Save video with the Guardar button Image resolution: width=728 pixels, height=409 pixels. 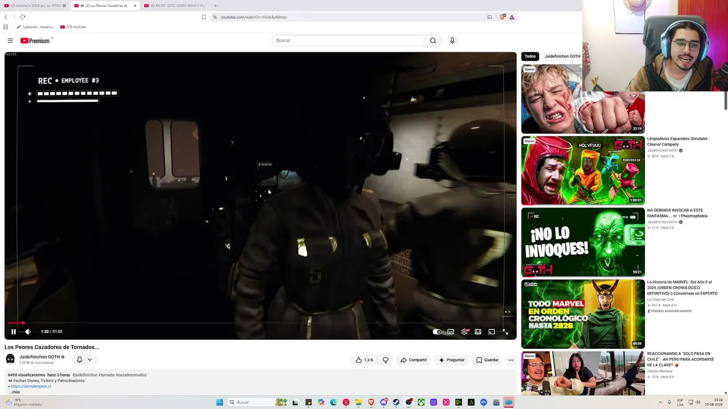coord(487,360)
